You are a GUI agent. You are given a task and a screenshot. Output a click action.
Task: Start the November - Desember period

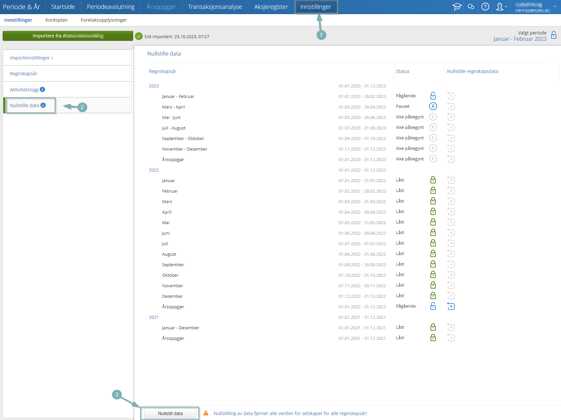pos(433,148)
